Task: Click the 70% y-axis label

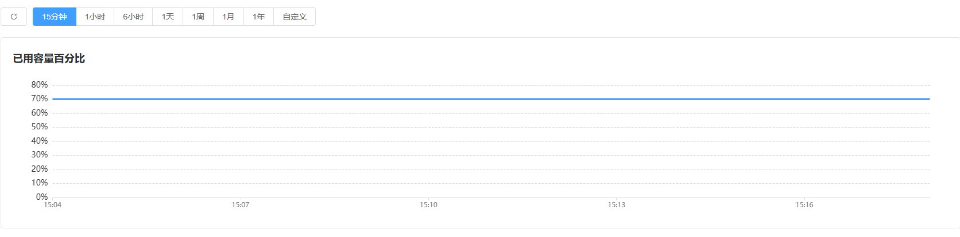Action: [40, 98]
